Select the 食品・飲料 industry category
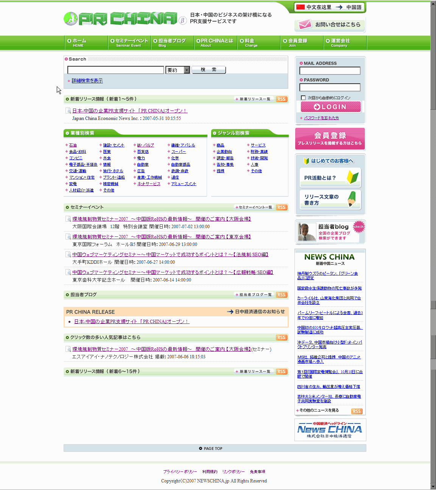This screenshot has height=490, width=436. 78,152
